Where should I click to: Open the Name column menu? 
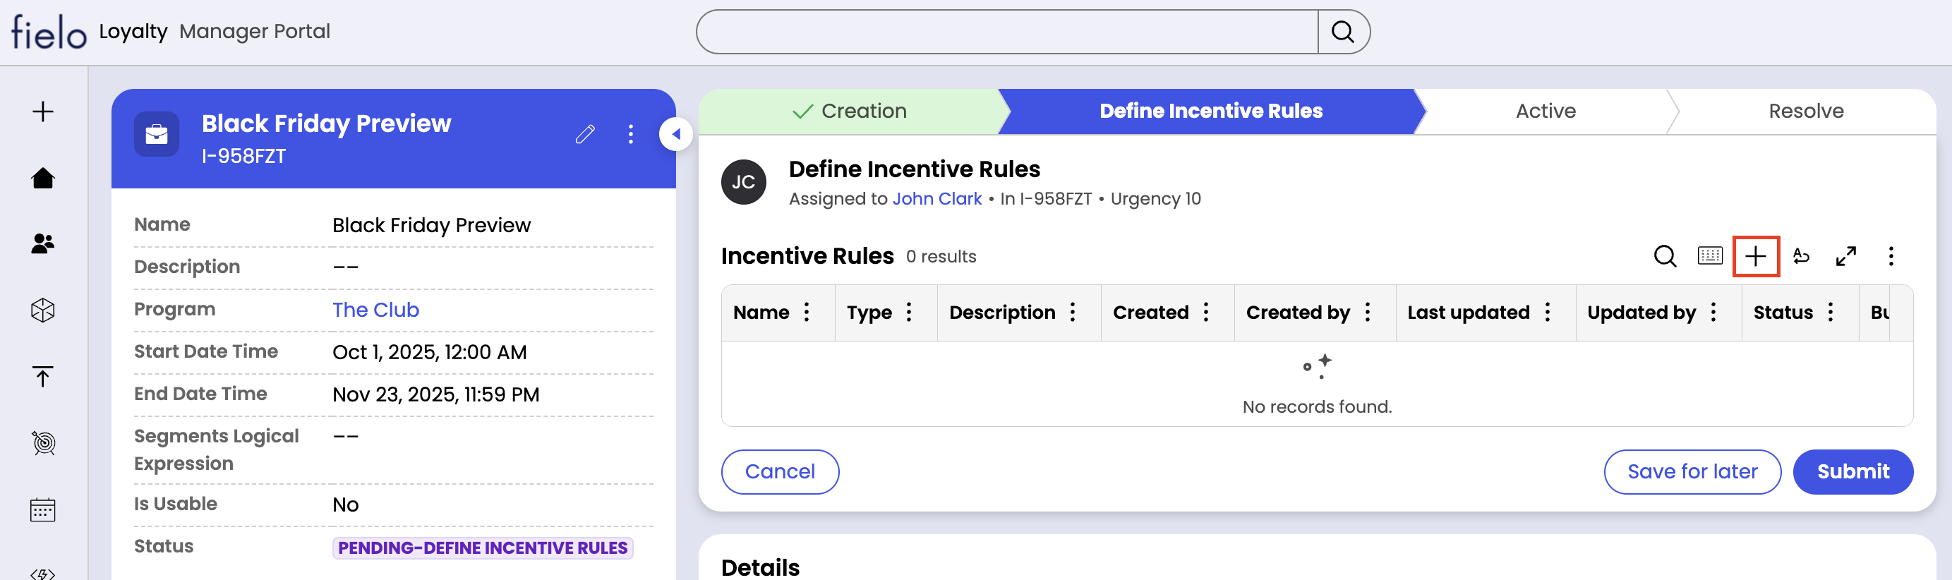click(807, 312)
